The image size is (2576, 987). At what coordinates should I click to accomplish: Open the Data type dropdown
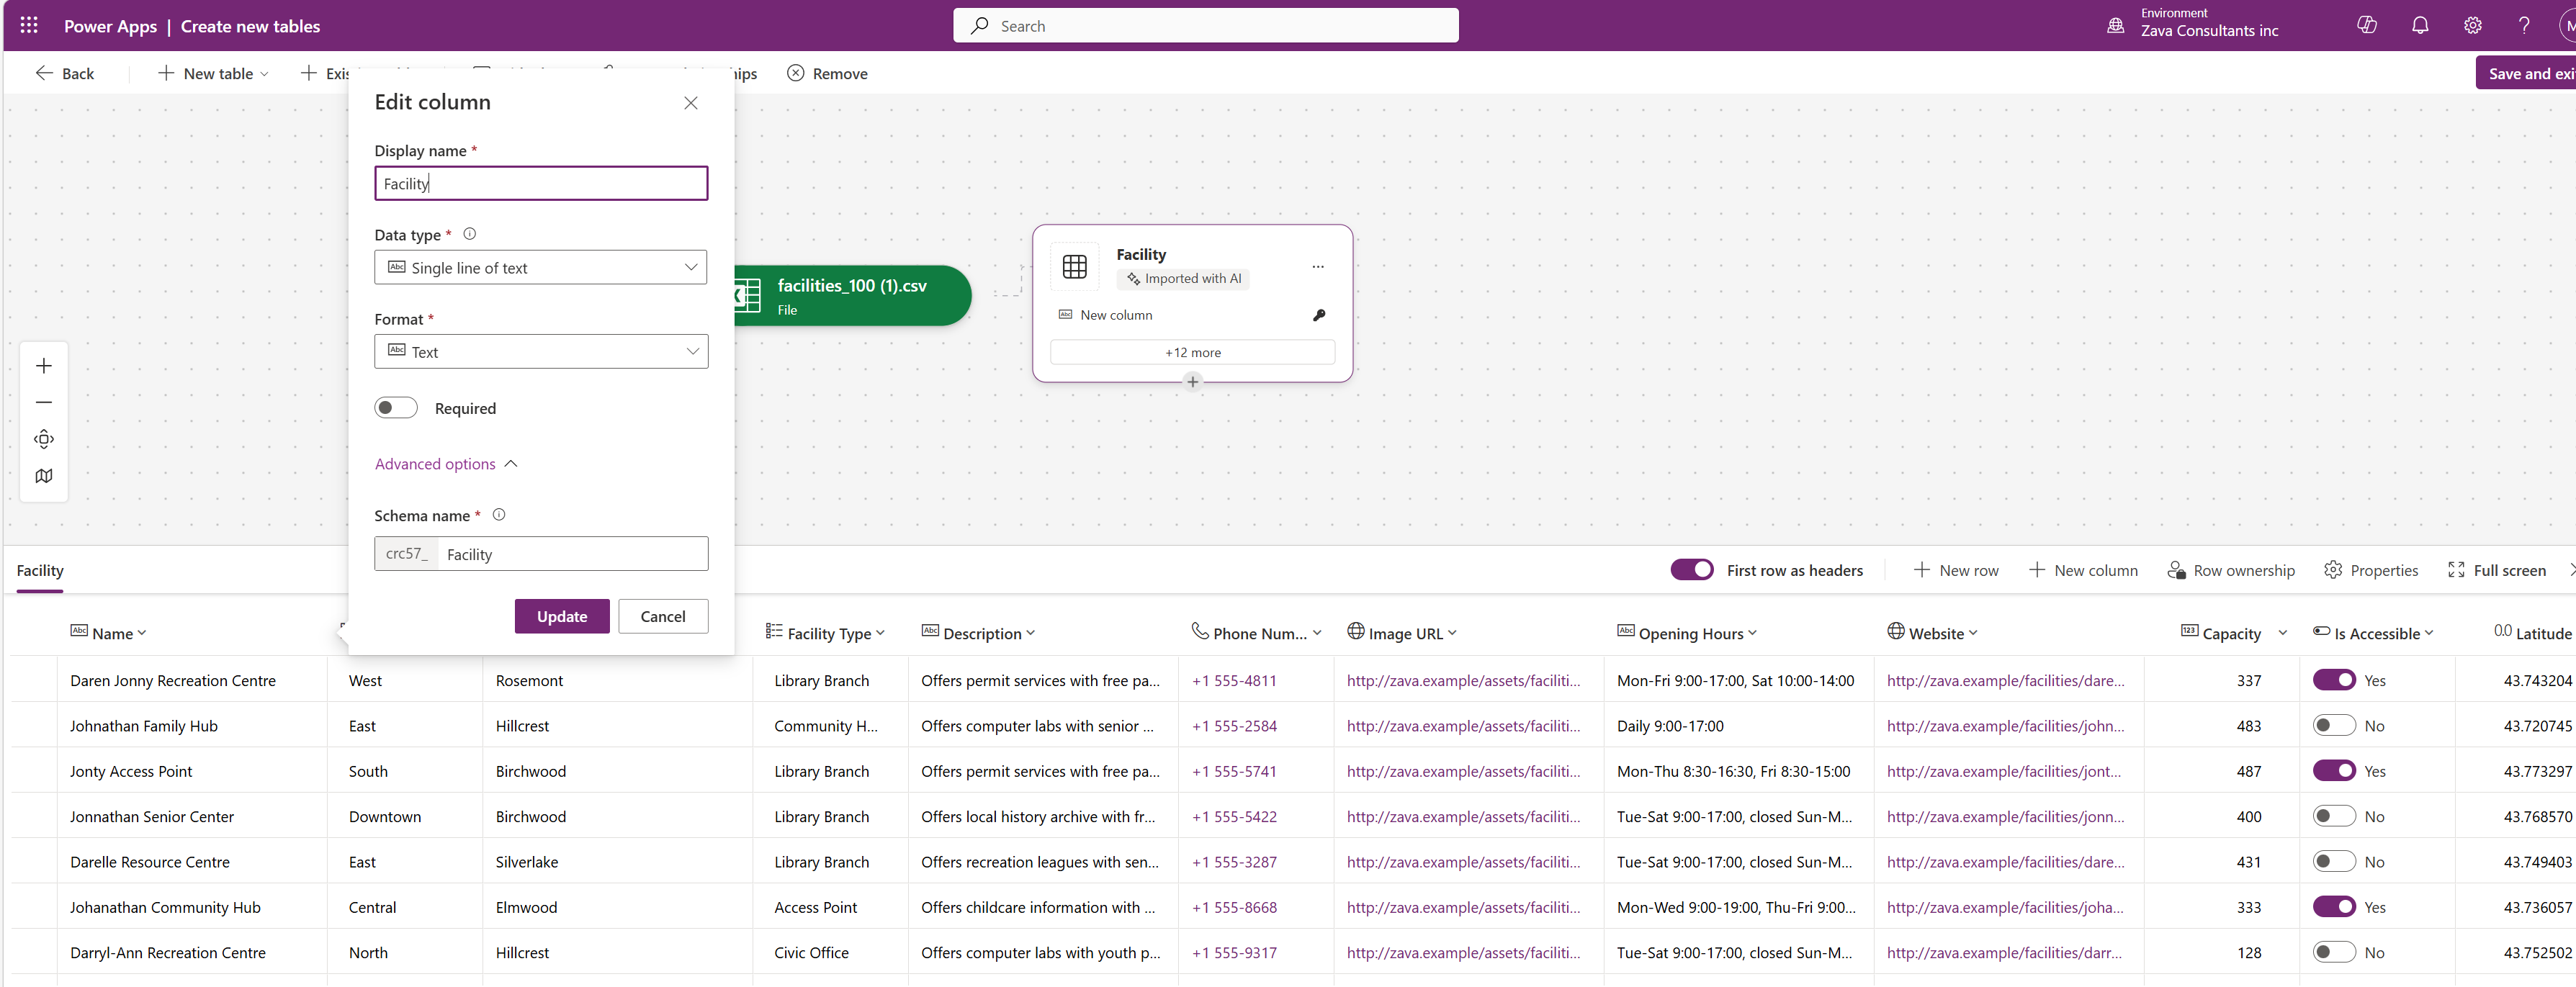tap(541, 268)
